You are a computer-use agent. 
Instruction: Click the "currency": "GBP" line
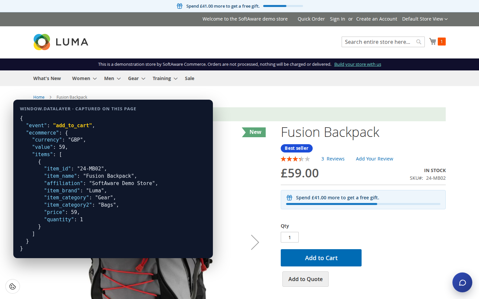point(59,140)
